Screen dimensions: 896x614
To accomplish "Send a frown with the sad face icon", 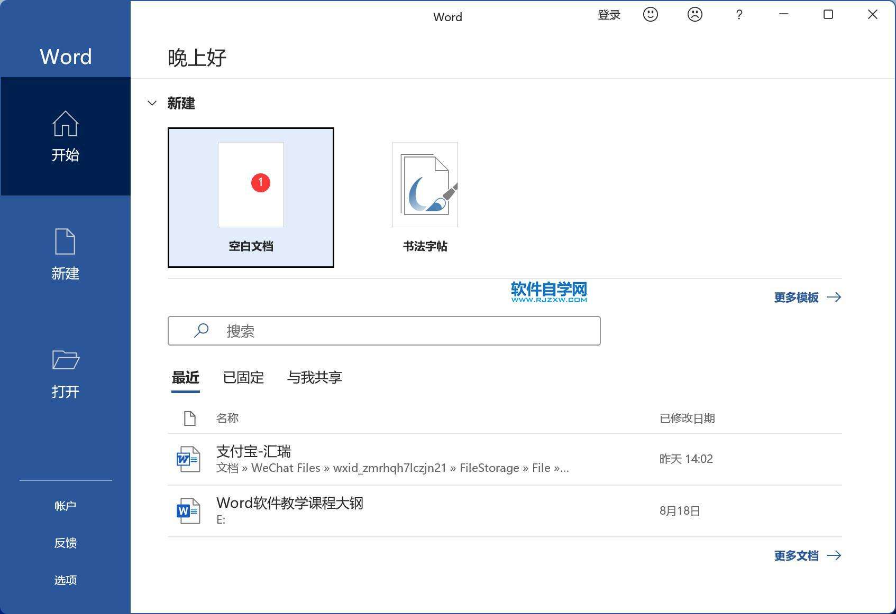I will coord(695,15).
